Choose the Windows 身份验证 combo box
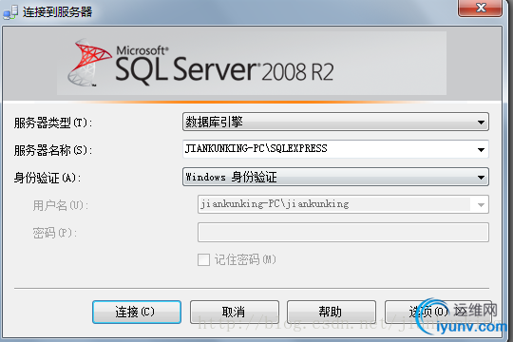Image resolution: width=513 pixels, height=342 pixels. (x=335, y=177)
